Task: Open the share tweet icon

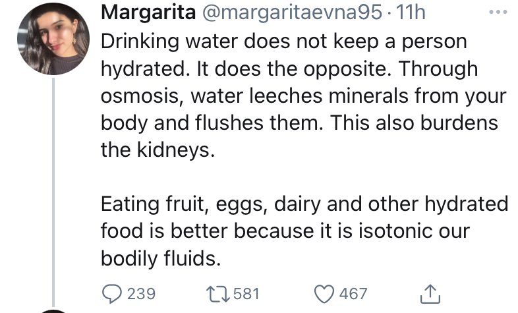Action: [x=429, y=293]
